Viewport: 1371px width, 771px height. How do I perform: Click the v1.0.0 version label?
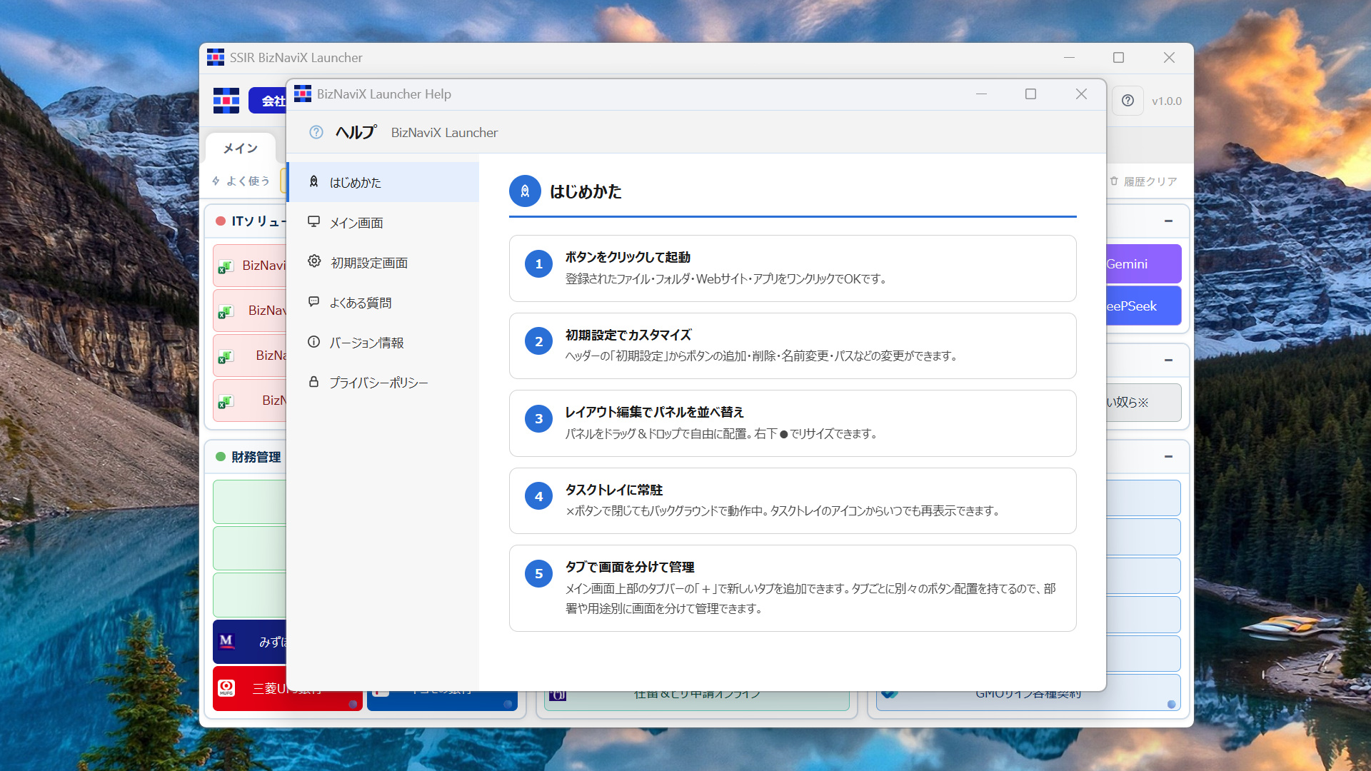1167,101
